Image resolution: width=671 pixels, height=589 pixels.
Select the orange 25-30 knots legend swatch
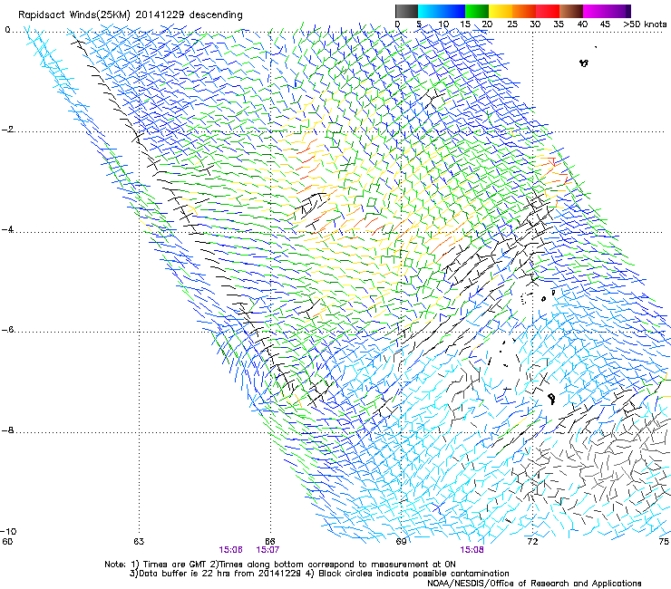[x=524, y=11]
